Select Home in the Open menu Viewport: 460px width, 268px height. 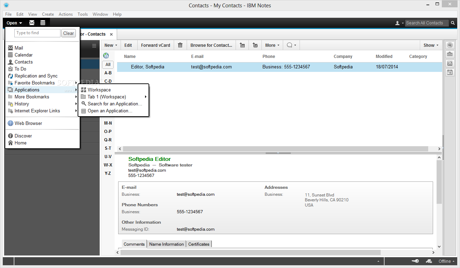[43, 143]
